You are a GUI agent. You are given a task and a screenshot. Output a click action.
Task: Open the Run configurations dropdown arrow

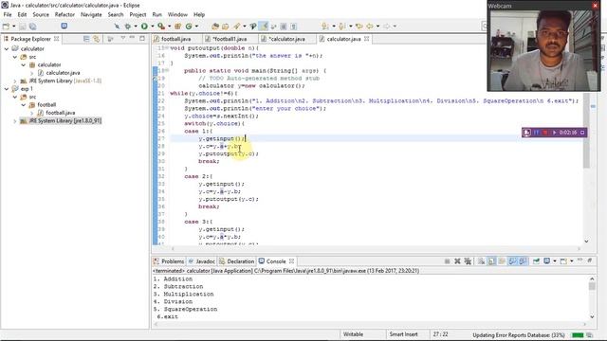(x=153, y=27)
